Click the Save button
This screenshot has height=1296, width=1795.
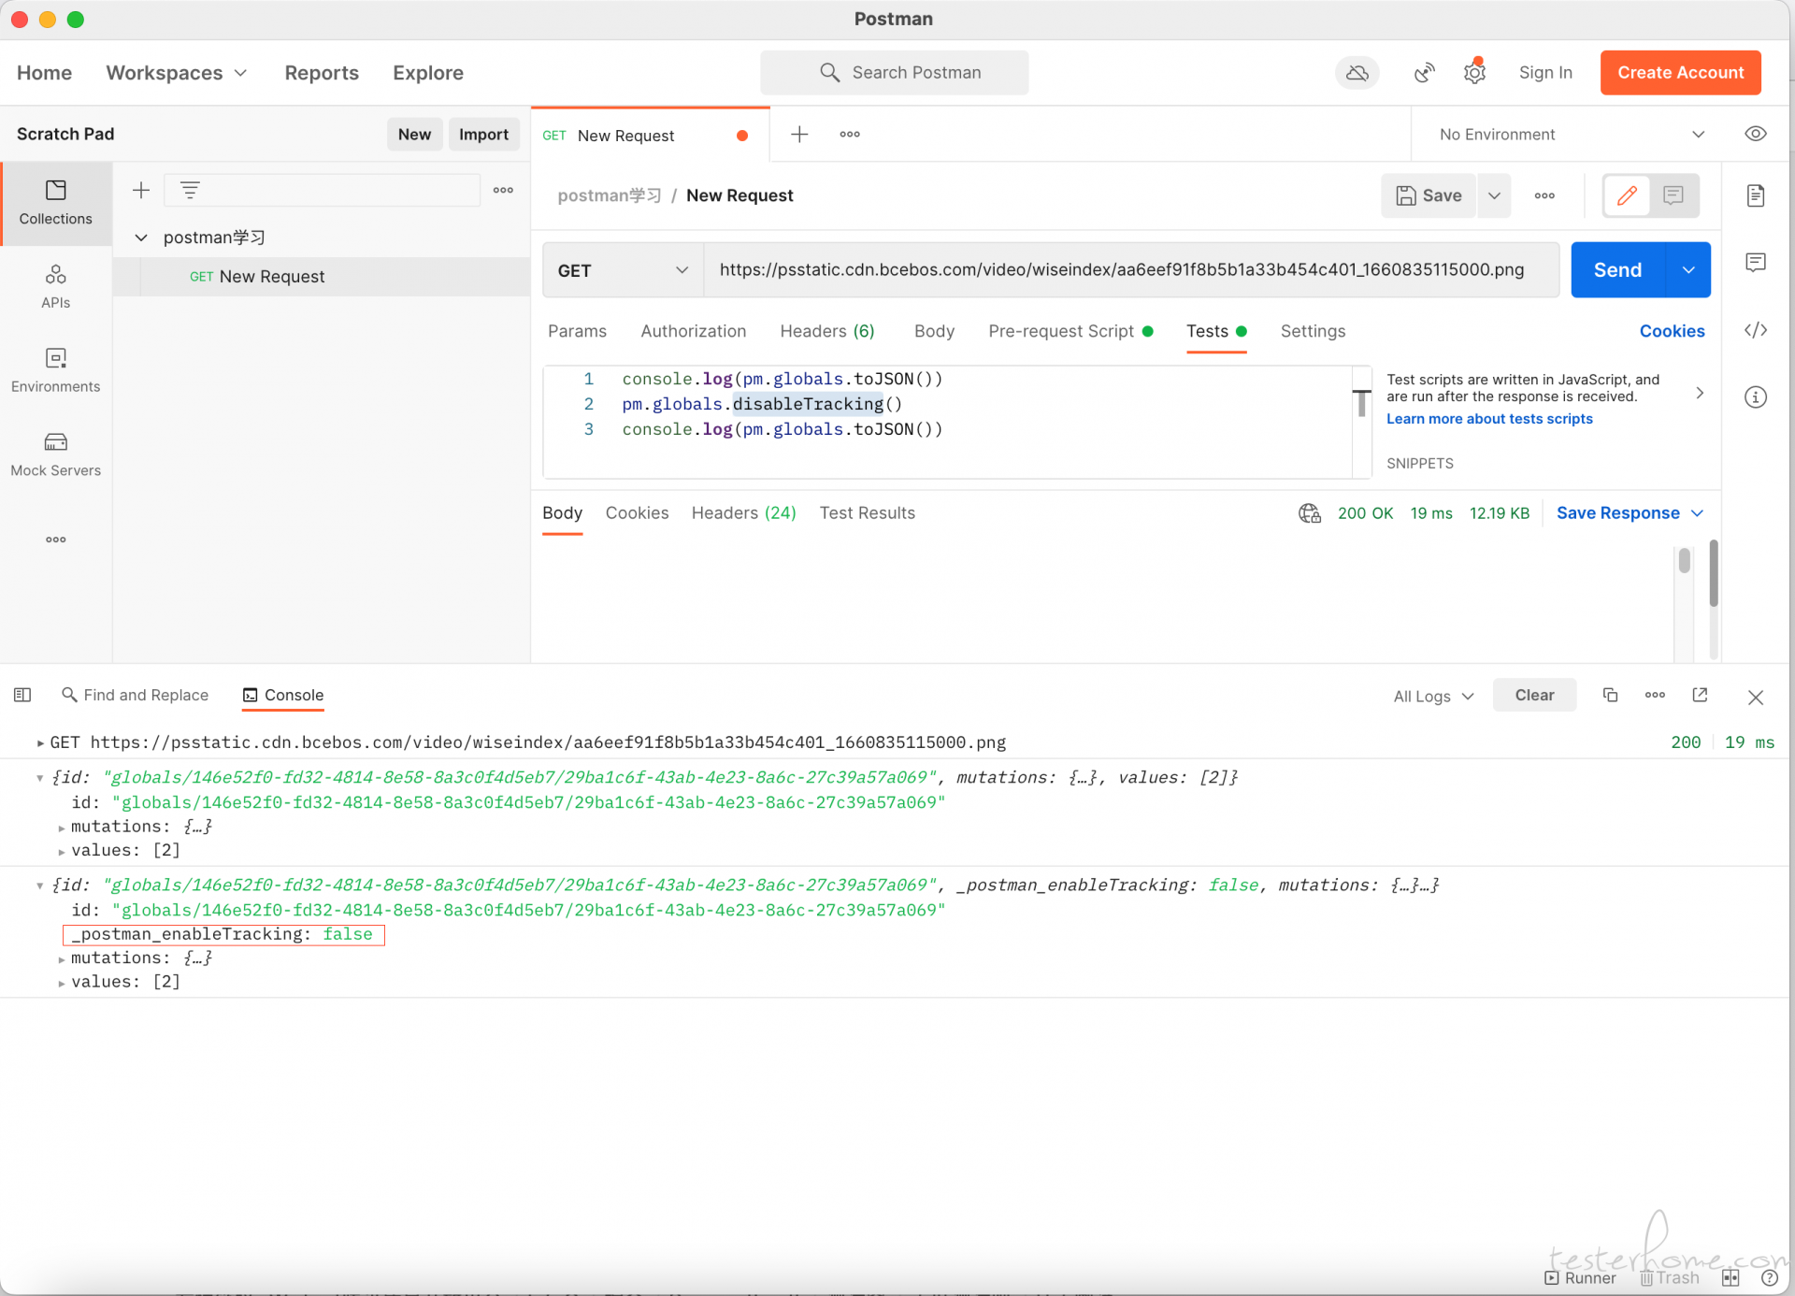(1429, 195)
